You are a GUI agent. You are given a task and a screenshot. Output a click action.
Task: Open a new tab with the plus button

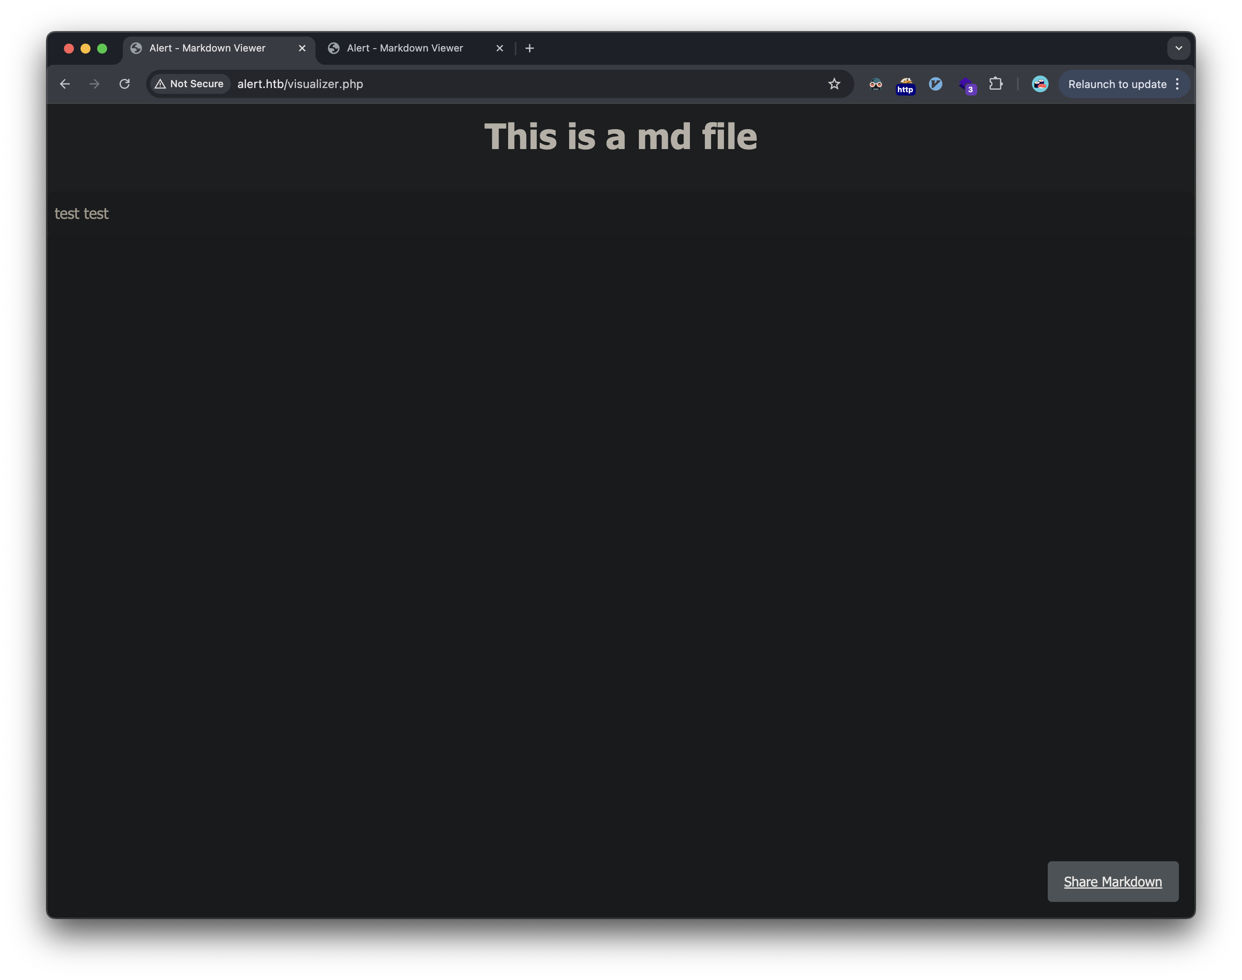[529, 48]
